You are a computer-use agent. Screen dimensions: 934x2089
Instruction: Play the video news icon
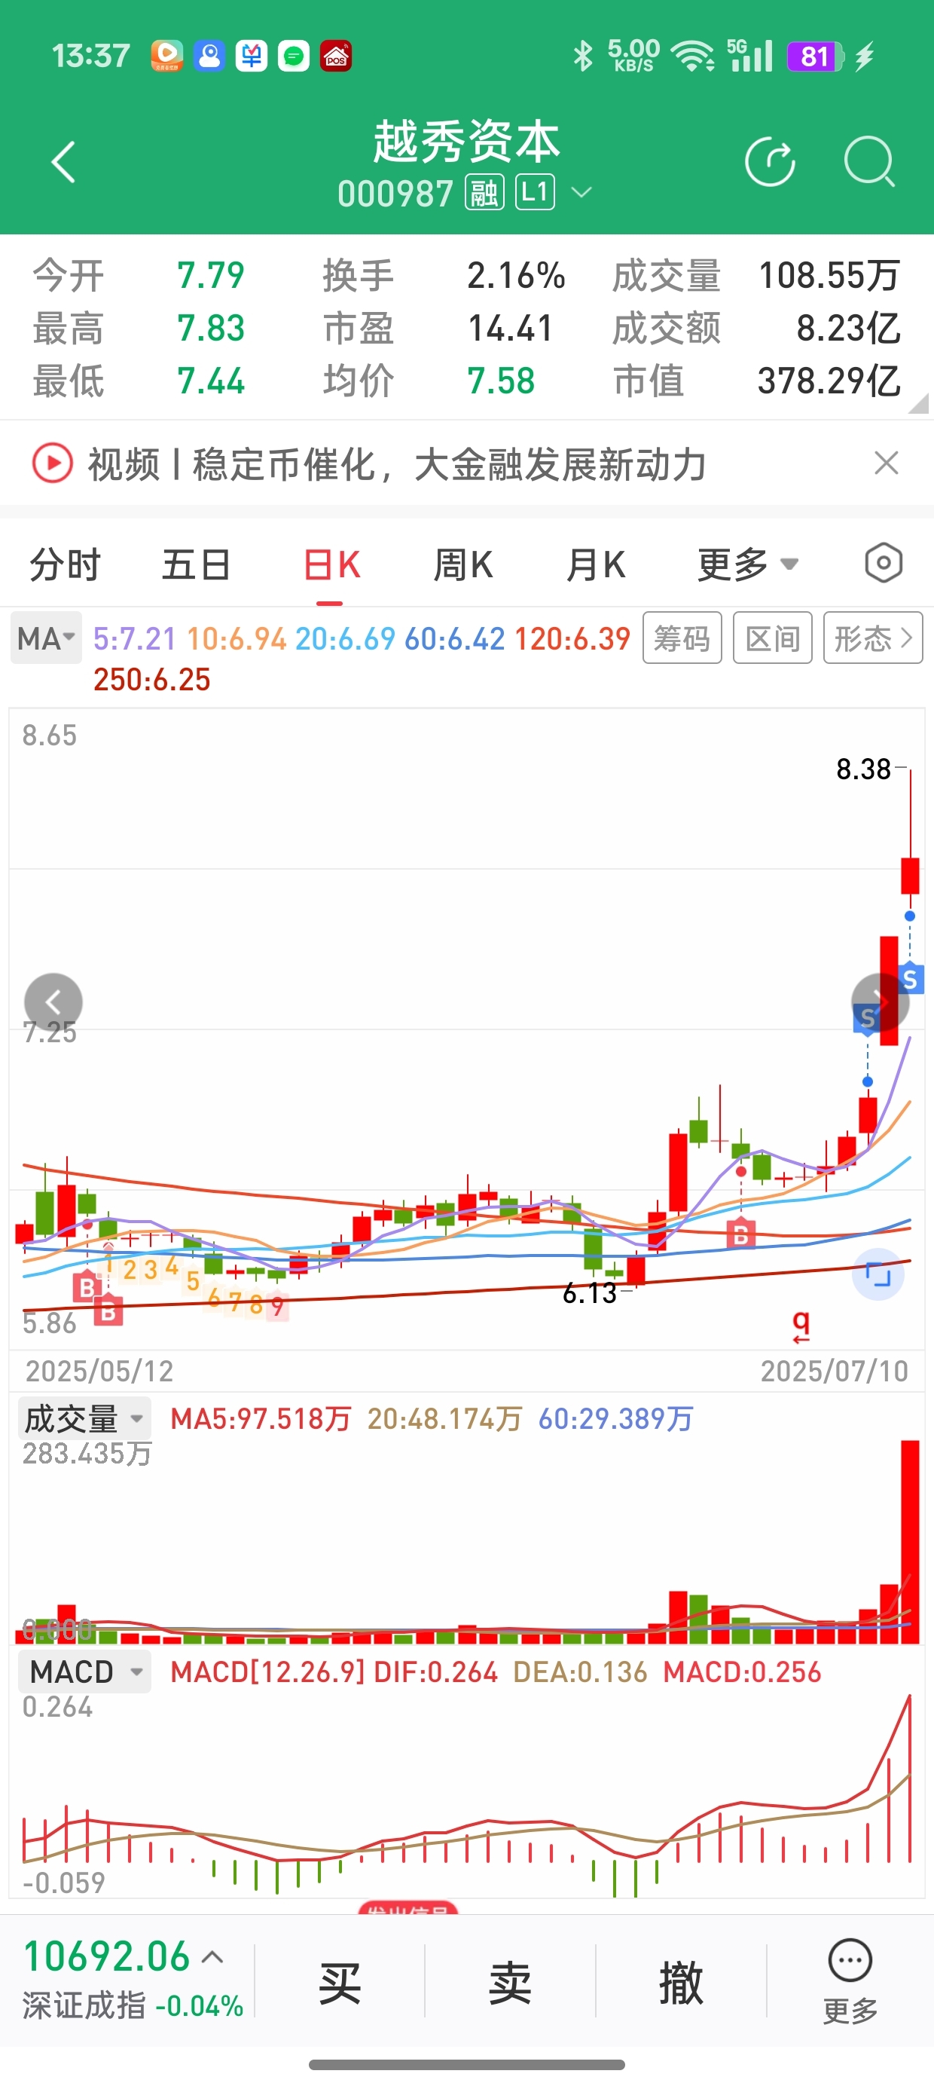[53, 464]
